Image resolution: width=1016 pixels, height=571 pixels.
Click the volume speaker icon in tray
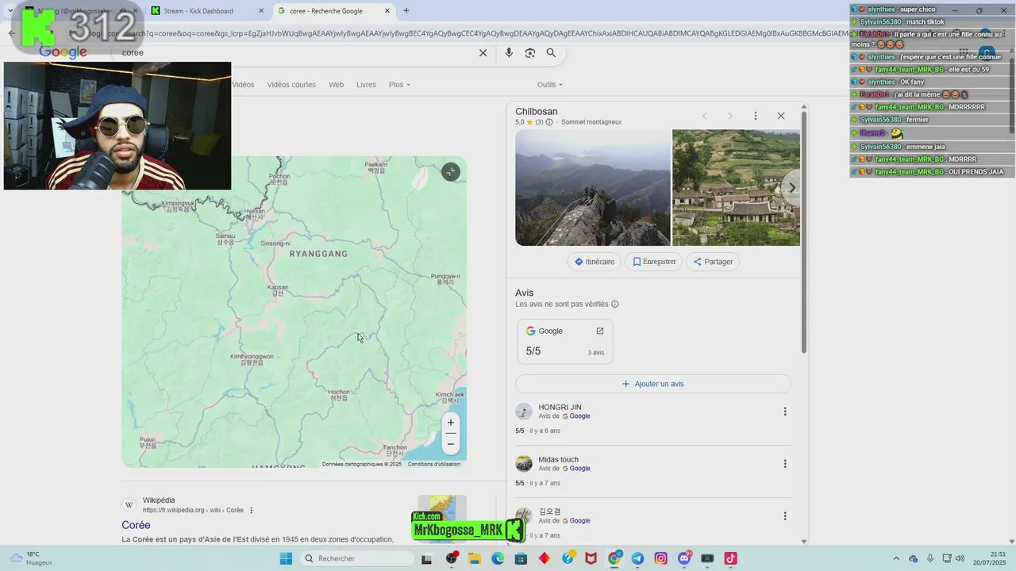pos(959,558)
